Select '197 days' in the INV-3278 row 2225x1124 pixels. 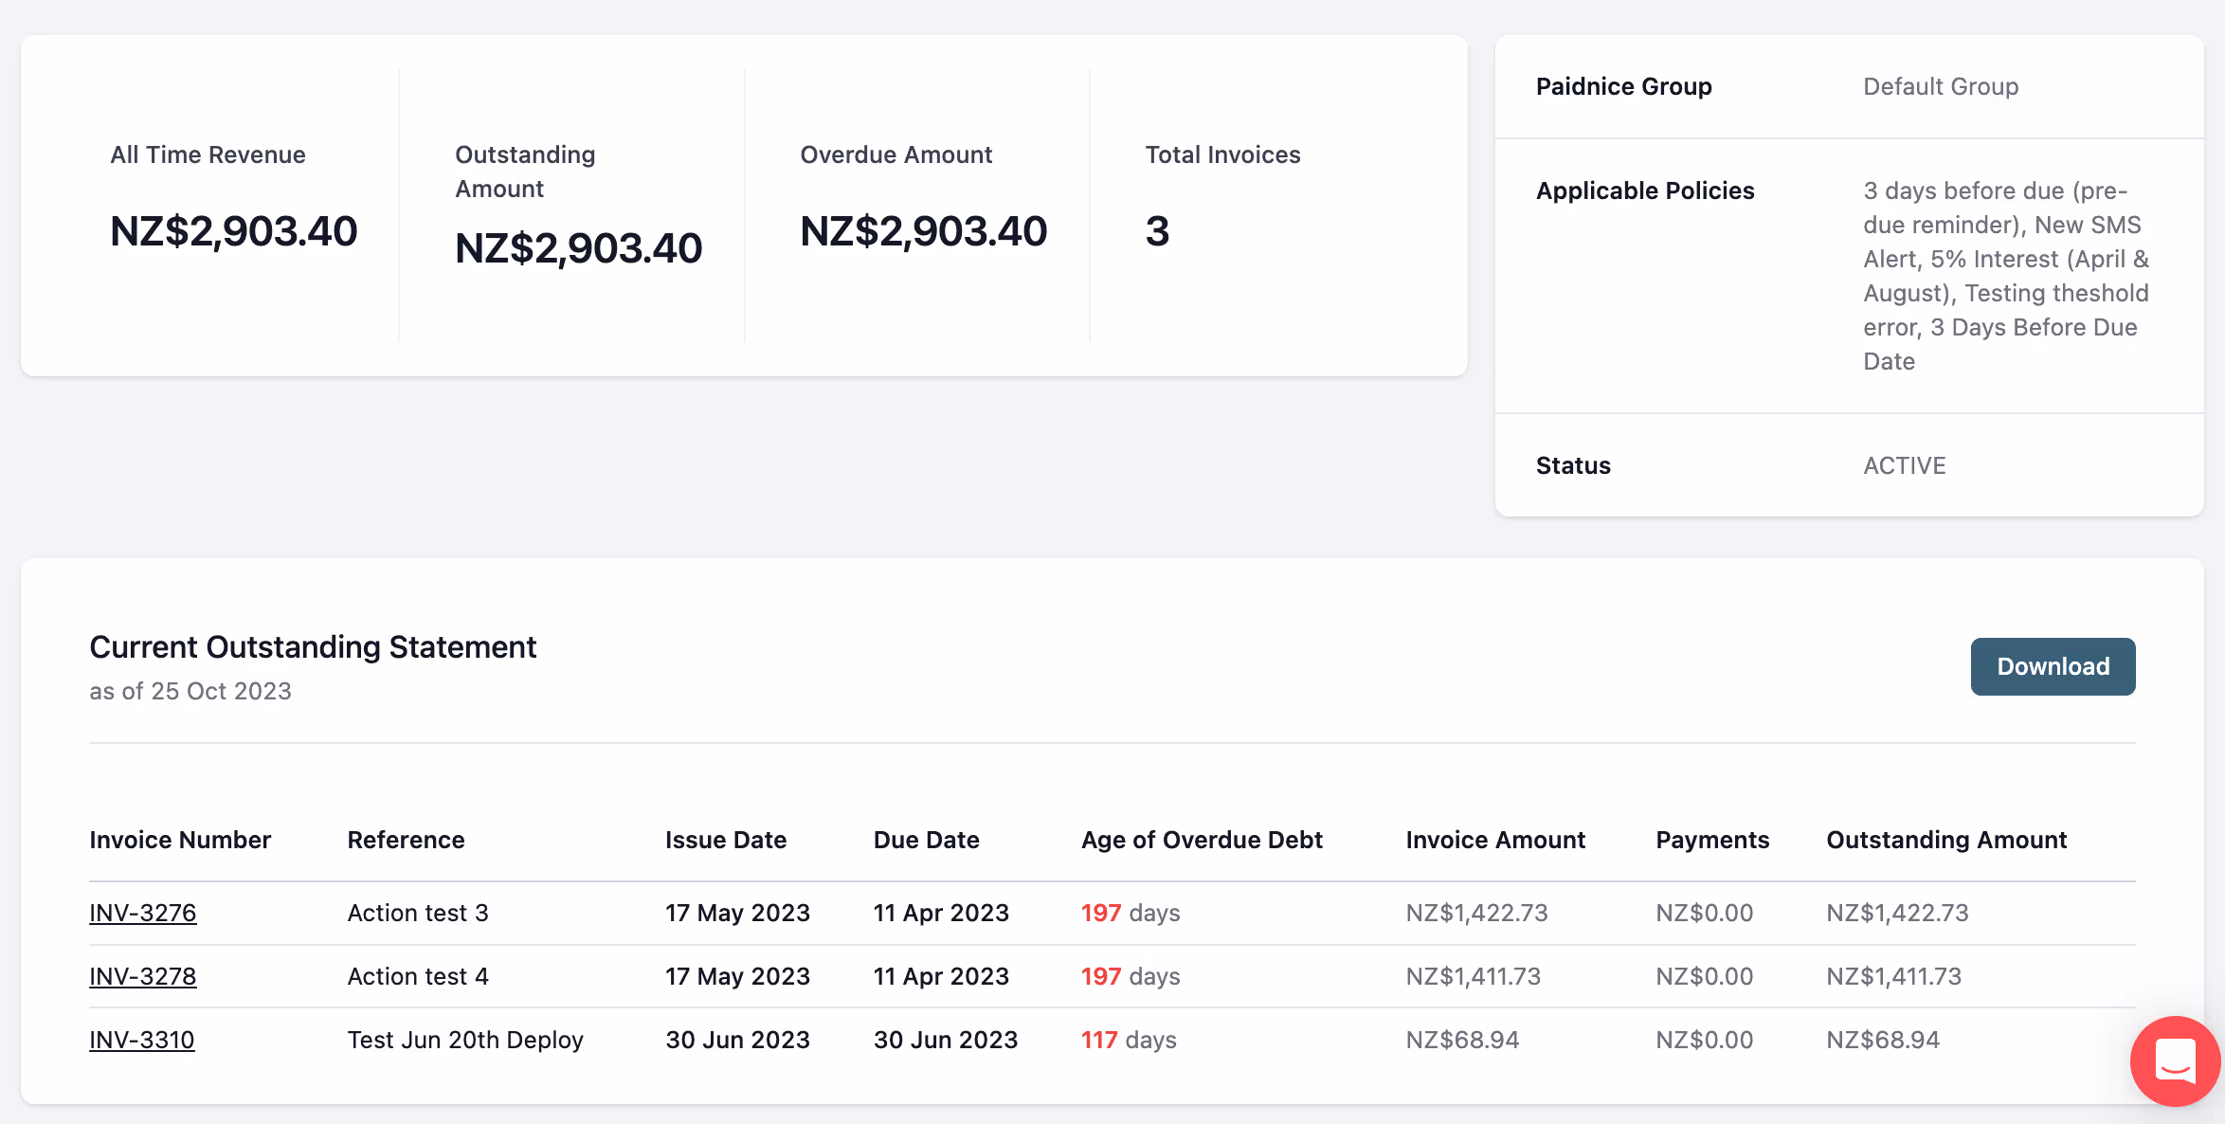click(1131, 976)
